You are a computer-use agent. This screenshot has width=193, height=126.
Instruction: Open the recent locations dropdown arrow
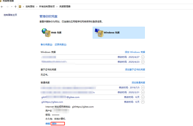tap(12, 7)
